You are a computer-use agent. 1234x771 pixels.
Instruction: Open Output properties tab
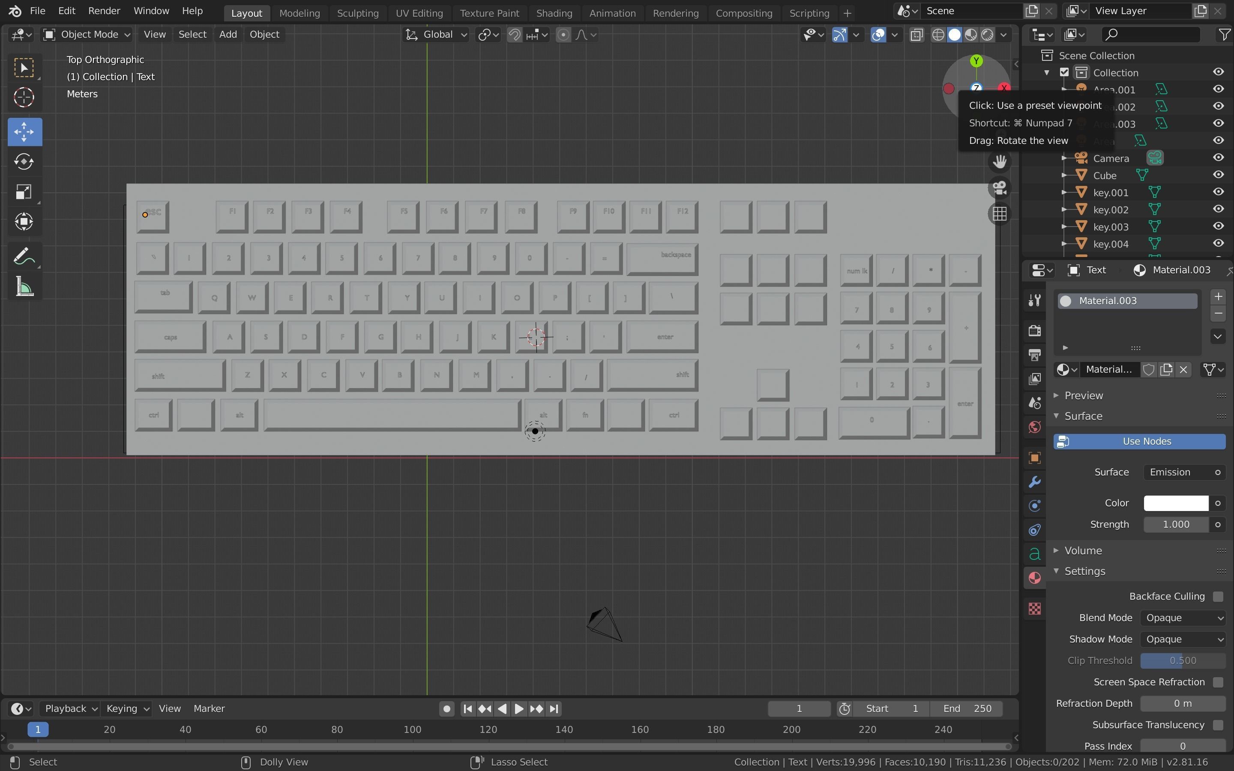coord(1035,355)
